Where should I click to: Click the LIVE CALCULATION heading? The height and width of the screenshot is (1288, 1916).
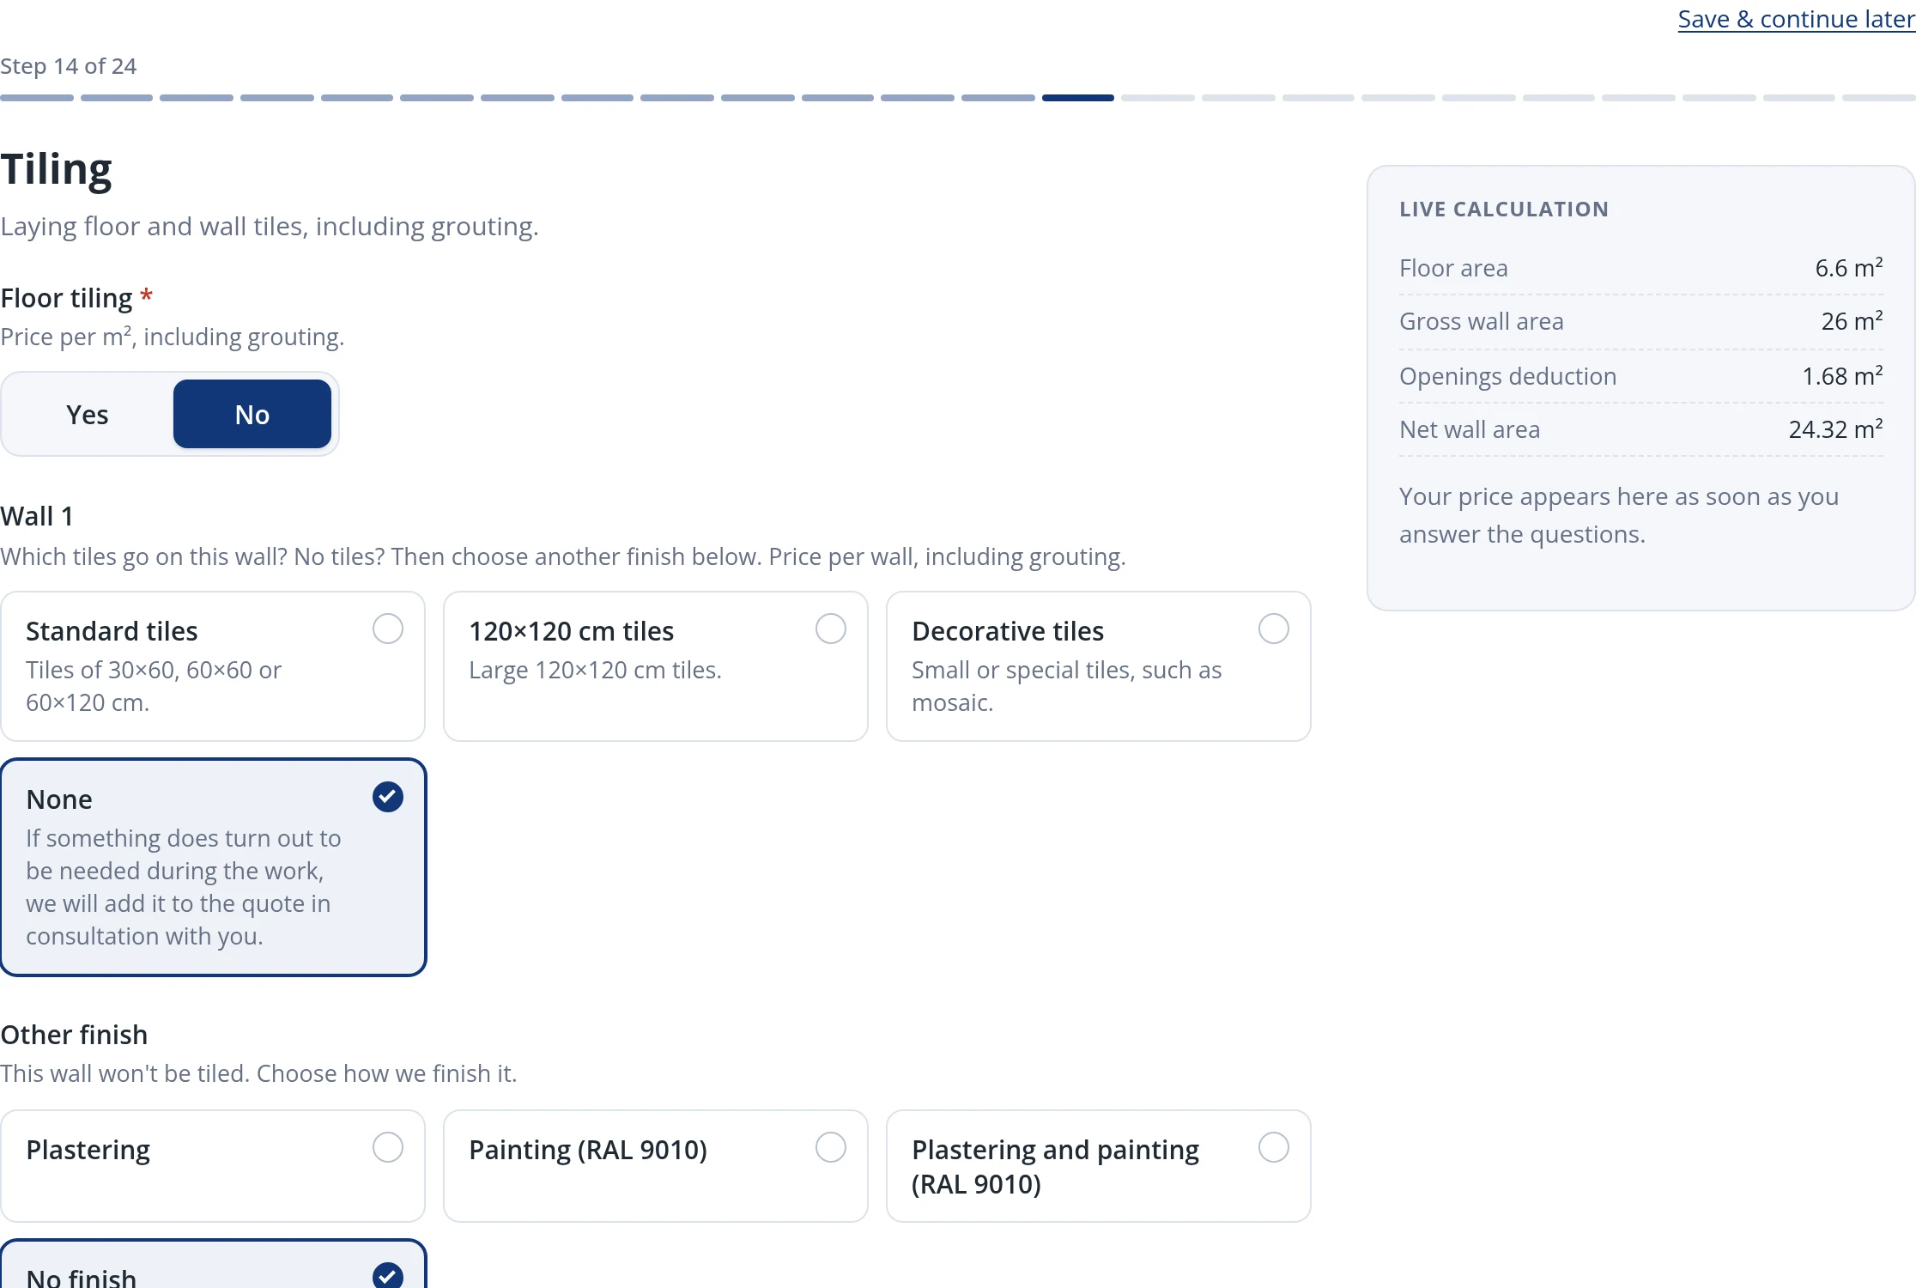click(1504, 209)
